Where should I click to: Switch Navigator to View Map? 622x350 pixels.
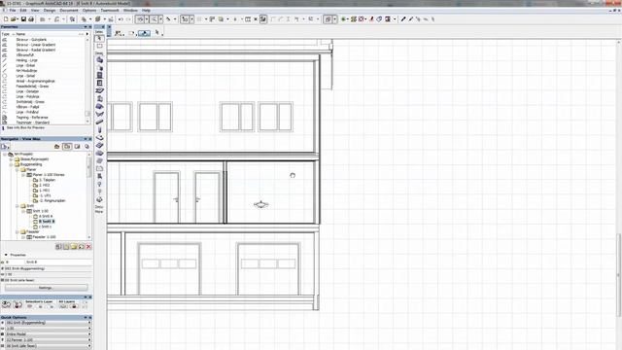pos(67,147)
